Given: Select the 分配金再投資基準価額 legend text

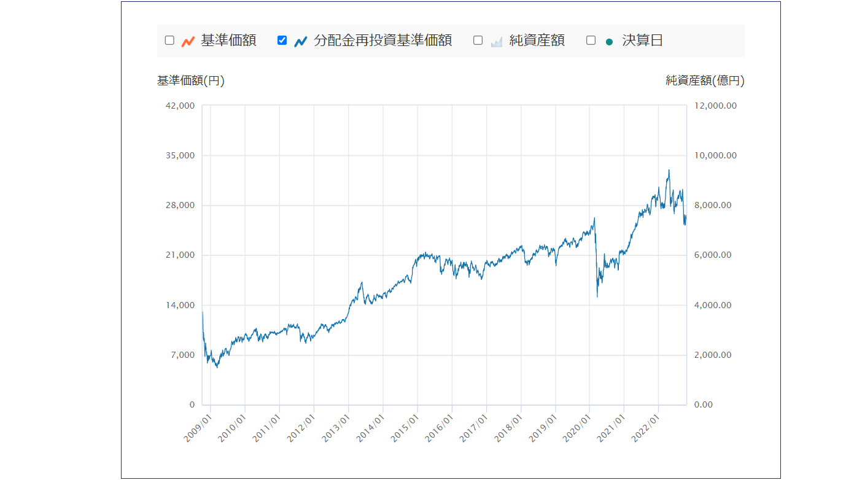Looking at the screenshot, I should [x=382, y=41].
